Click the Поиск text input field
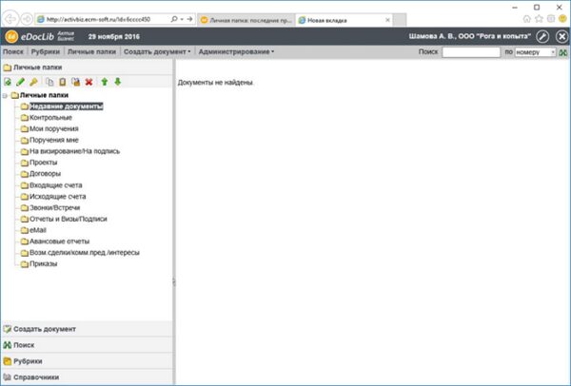This screenshot has height=386, width=571. coord(471,52)
